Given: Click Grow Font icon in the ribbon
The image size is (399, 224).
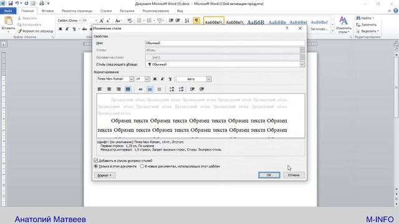Looking at the screenshot, I should [102, 21].
